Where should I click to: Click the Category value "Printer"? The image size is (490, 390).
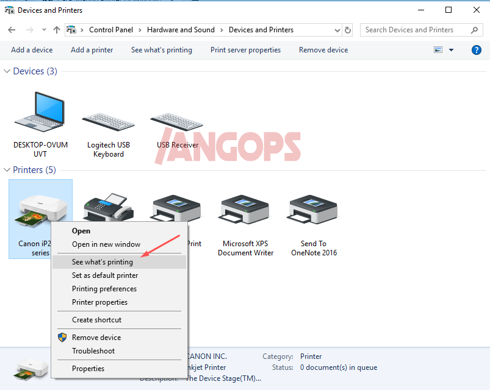pyautogui.click(x=311, y=356)
